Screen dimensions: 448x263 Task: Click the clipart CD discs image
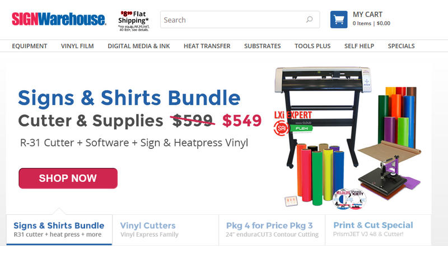[349, 199]
